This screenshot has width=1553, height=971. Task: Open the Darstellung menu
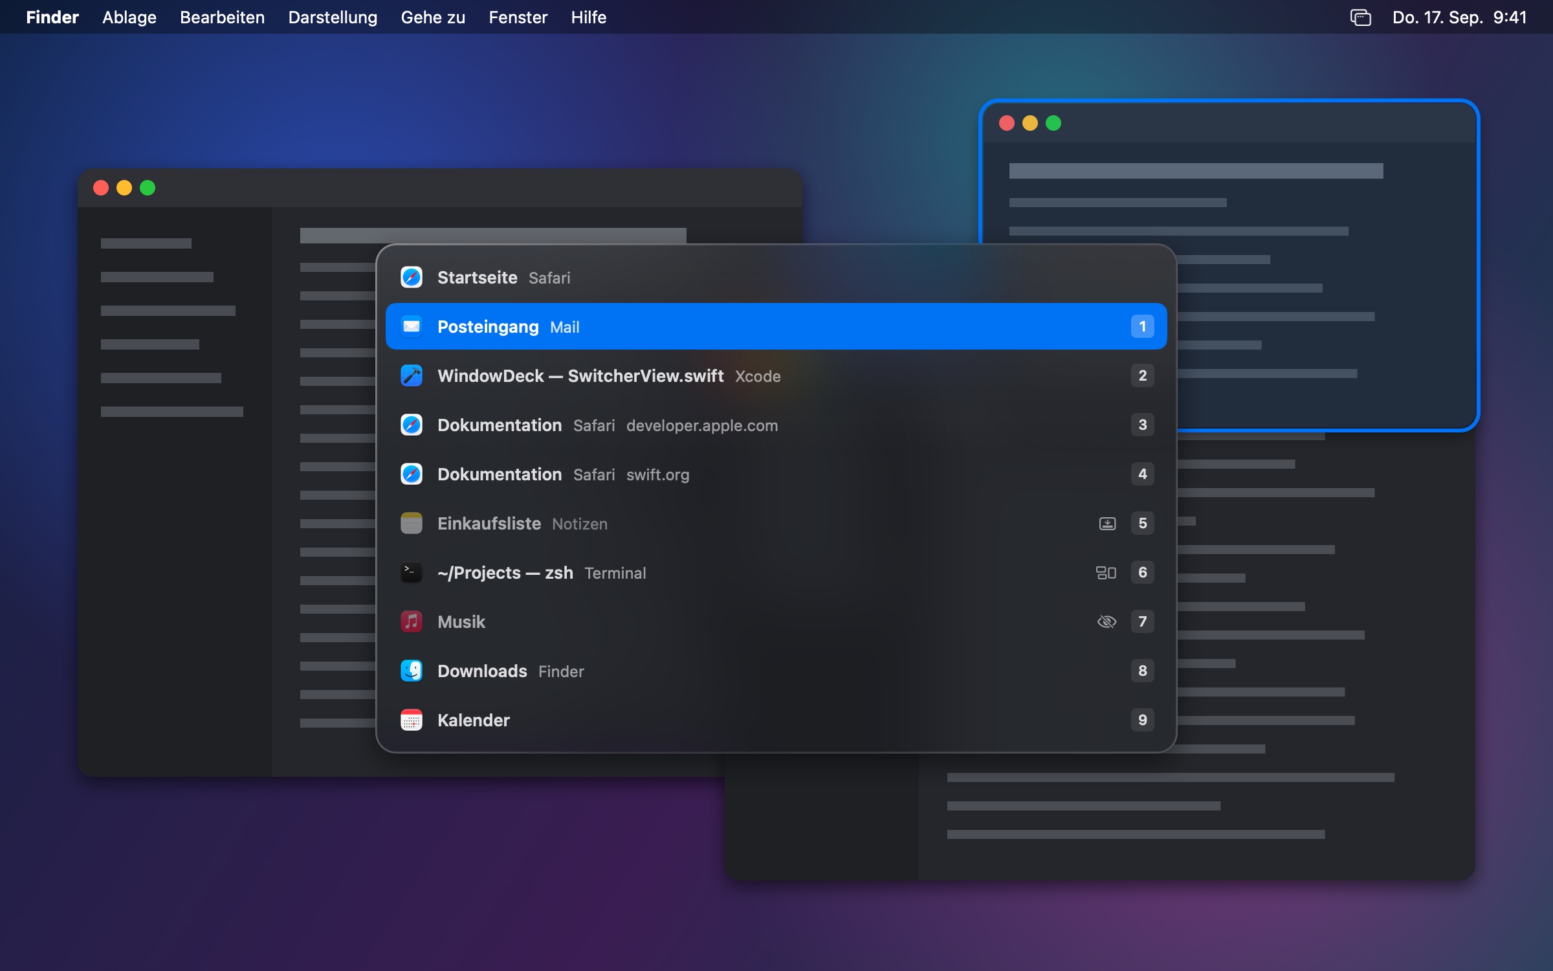pos(333,17)
